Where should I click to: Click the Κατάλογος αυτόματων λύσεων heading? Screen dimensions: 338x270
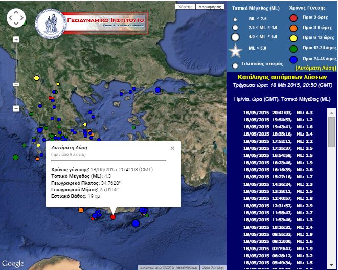click(x=282, y=77)
